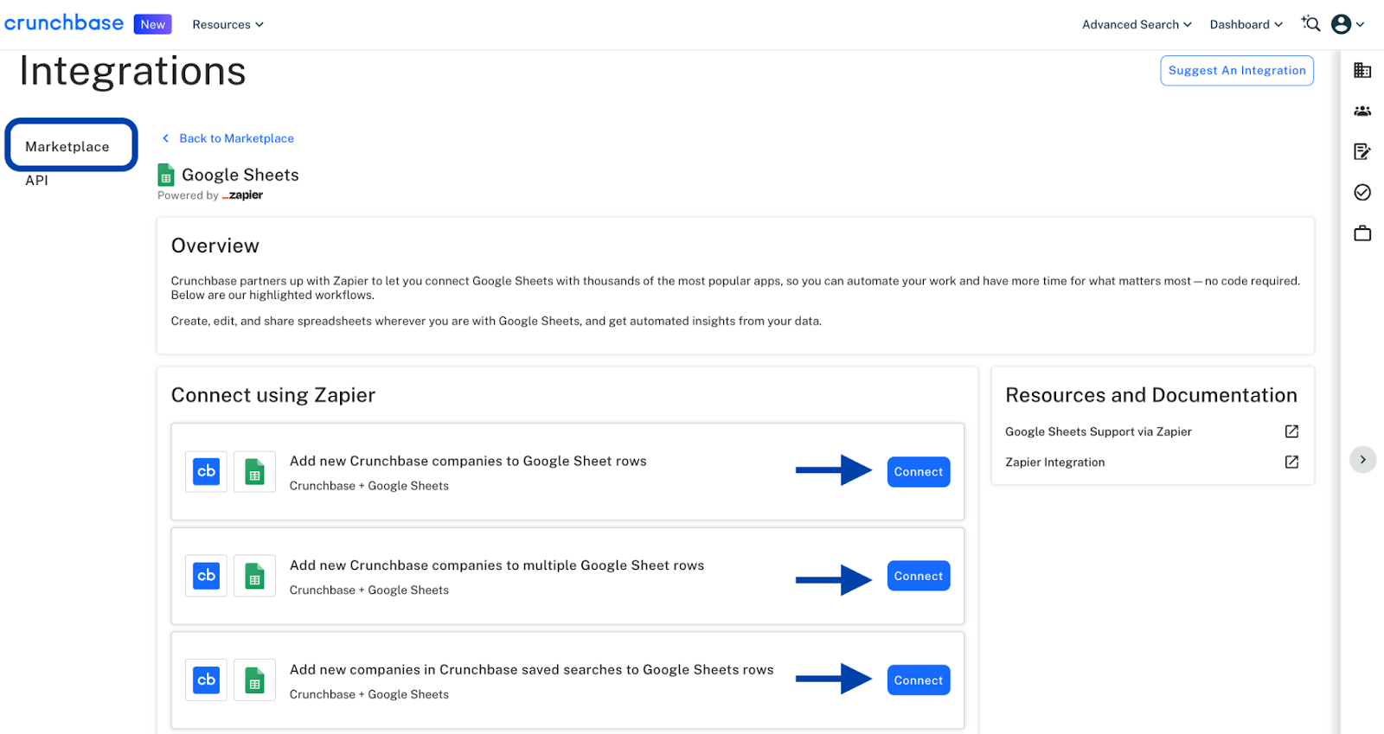
Task: Open the checkmark circle icon in right sidebar
Action: coord(1362,192)
